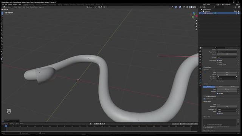Image resolution: width=242 pixels, height=136 pixels.
Task: Open the Twist Method dropdown
Action: pos(227,52)
